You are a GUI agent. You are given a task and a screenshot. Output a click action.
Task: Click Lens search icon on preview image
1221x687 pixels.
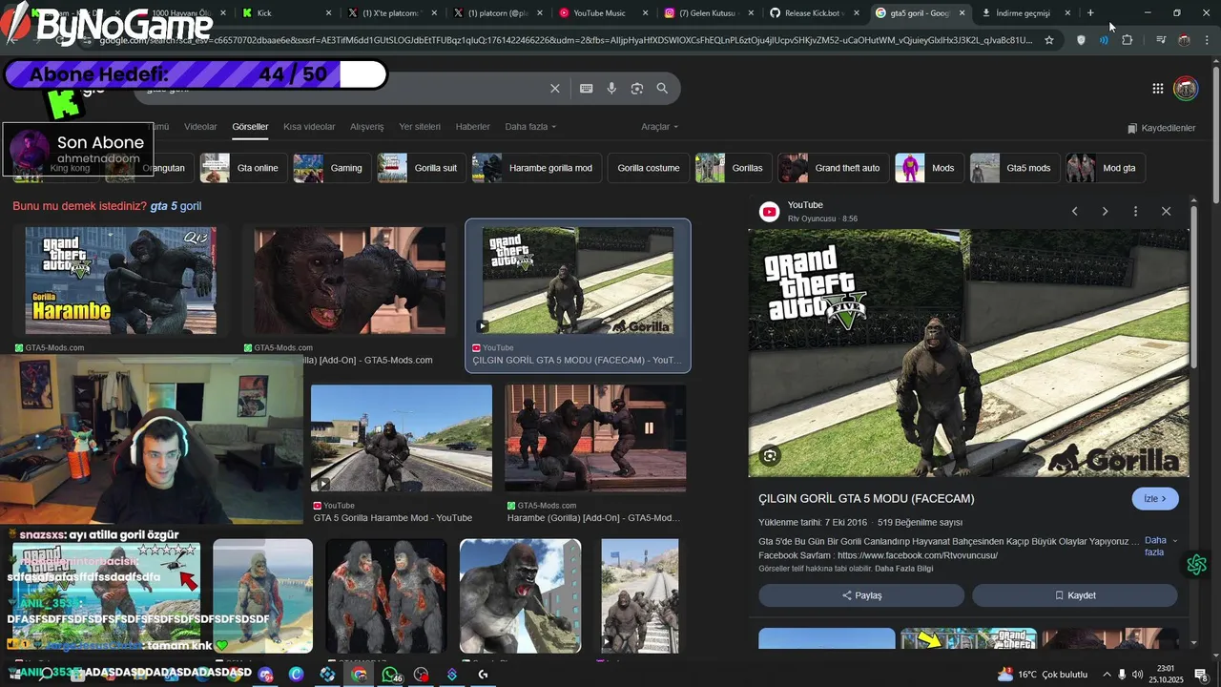pyautogui.click(x=770, y=456)
